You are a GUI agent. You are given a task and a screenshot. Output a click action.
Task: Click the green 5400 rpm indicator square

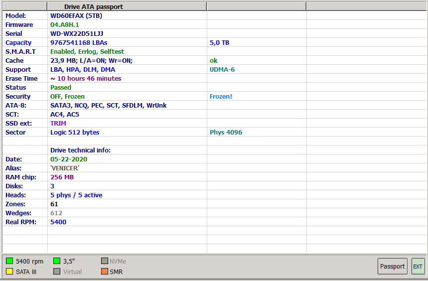pos(9,261)
